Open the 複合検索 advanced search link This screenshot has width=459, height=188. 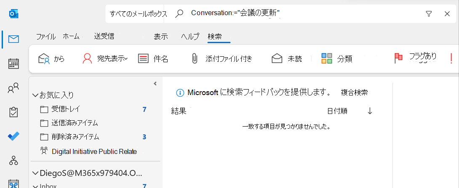click(x=354, y=93)
